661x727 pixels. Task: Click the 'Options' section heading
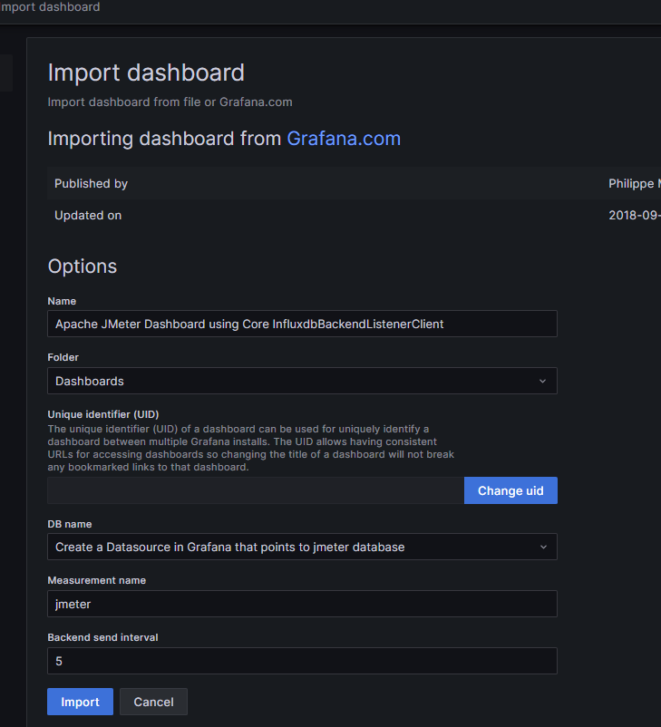pos(83,267)
